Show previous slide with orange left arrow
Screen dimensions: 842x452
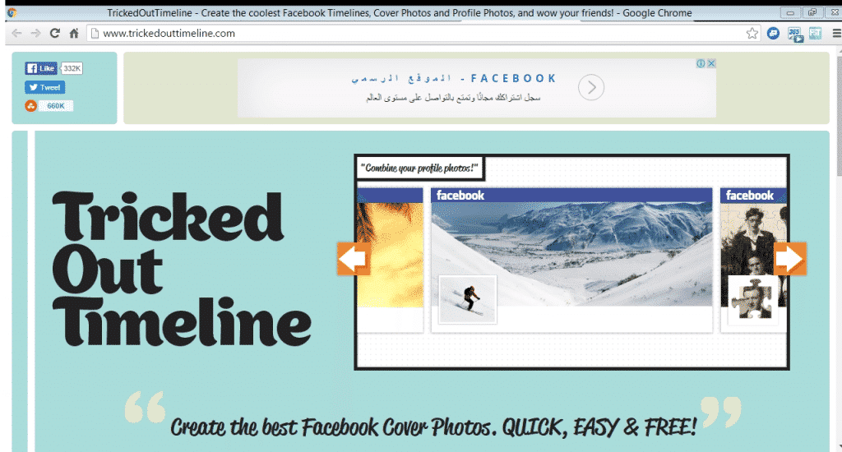[x=354, y=259]
